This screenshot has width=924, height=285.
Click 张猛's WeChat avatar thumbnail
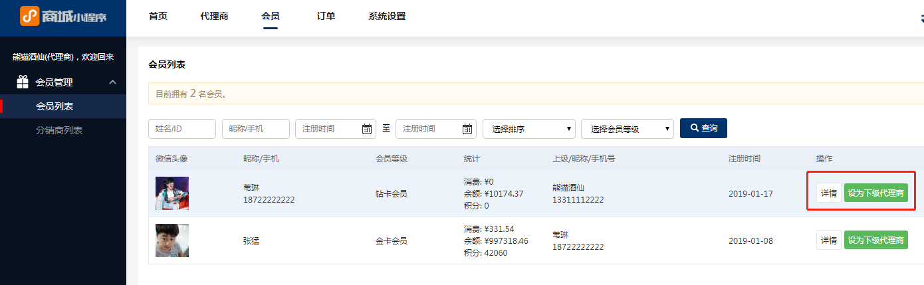[172, 240]
